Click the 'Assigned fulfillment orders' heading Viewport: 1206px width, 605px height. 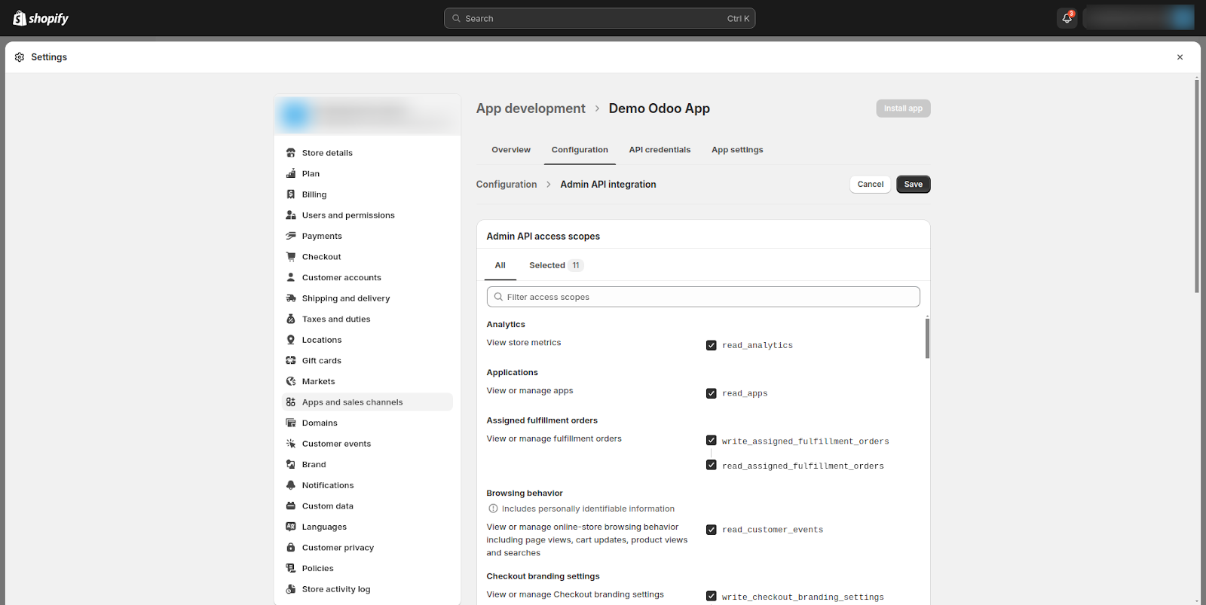[x=542, y=421]
